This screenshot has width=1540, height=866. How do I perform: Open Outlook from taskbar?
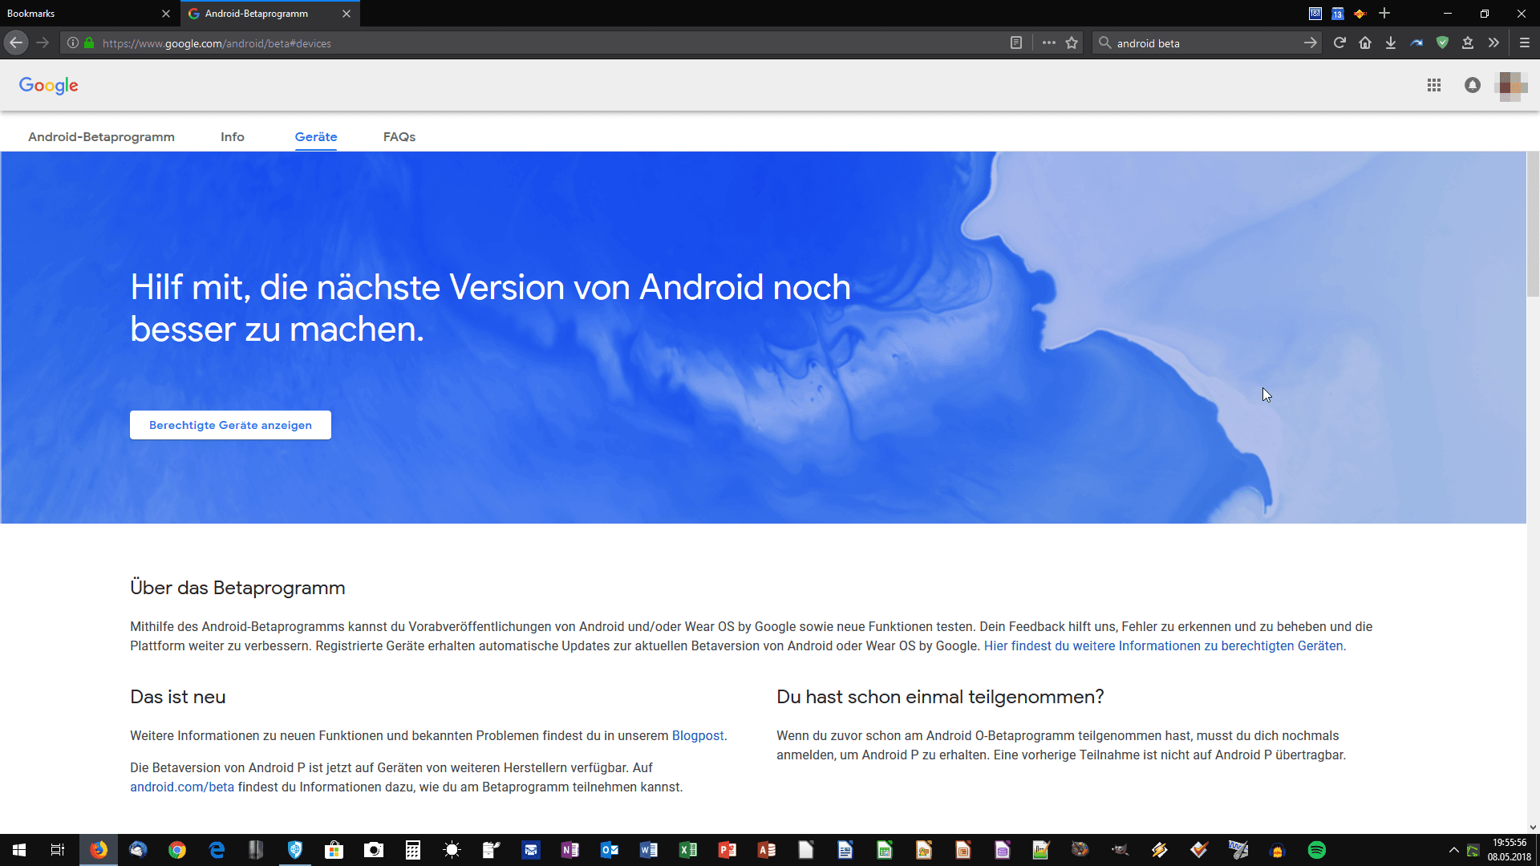tap(610, 850)
